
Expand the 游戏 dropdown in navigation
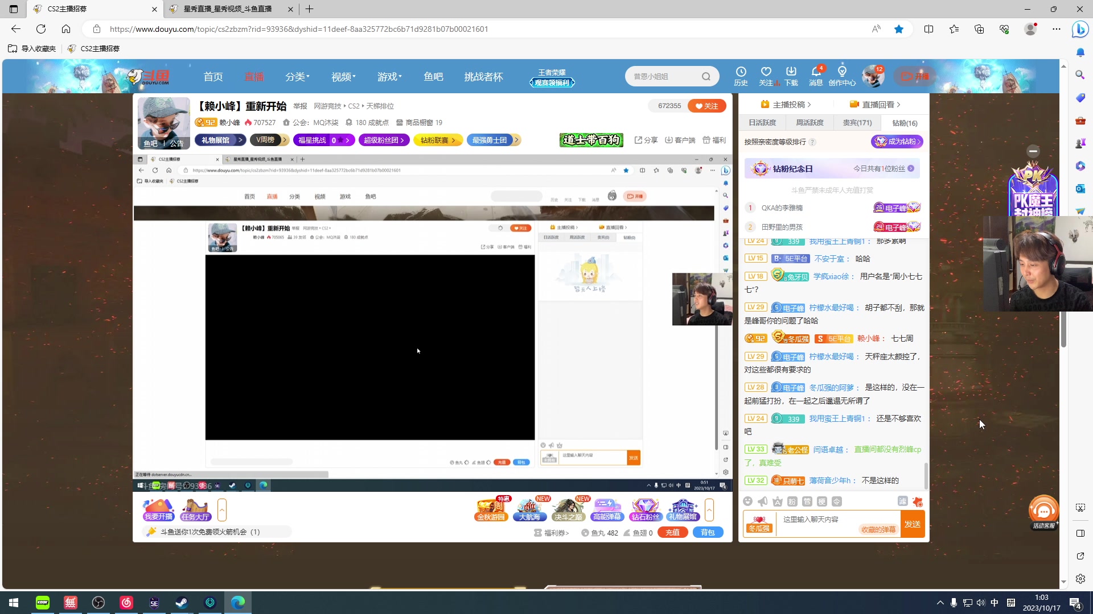click(x=389, y=76)
